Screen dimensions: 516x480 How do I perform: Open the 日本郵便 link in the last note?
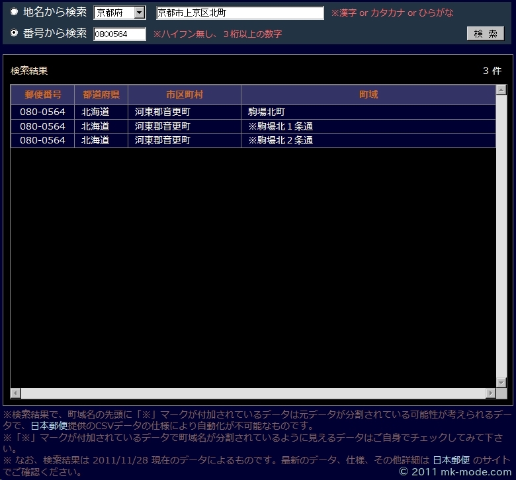tap(451, 460)
